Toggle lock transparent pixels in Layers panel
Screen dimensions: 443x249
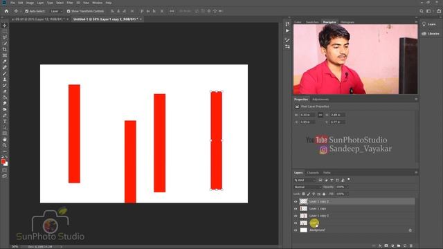click(303, 194)
